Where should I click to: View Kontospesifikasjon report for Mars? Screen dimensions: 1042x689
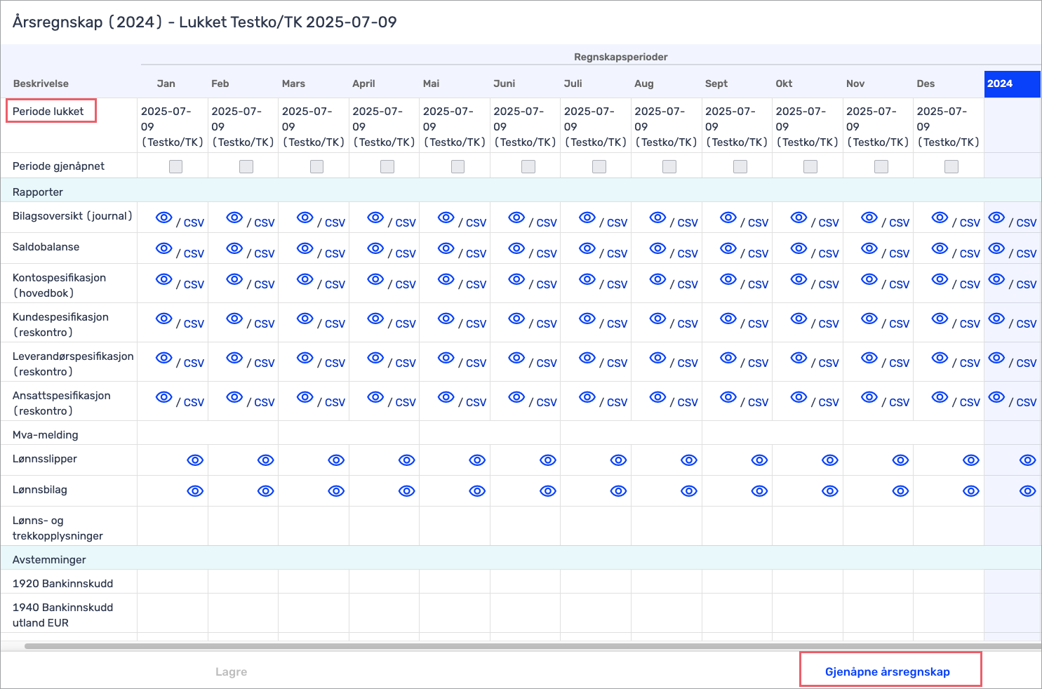tap(305, 279)
